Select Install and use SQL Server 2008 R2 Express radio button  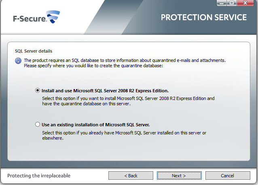(x=38, y=91)
